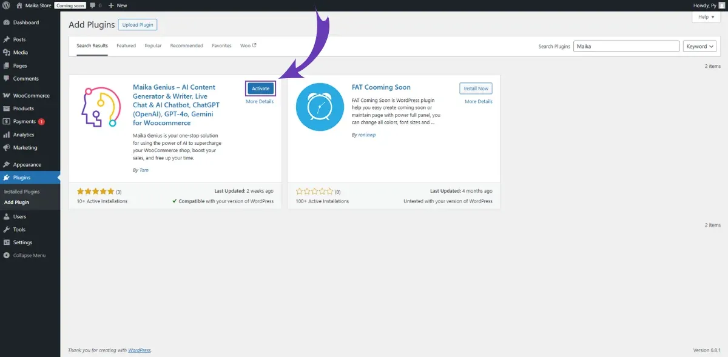Viewport: 728px width, 357px height.
Task: Click 'Last Updated: 2 weeks ago' text
Action: click(x=244, y=191)
